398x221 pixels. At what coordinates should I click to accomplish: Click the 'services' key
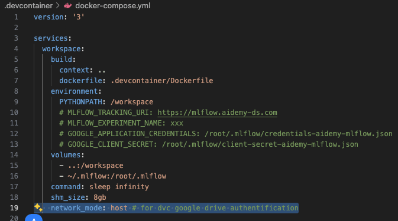tap(51, 38)
